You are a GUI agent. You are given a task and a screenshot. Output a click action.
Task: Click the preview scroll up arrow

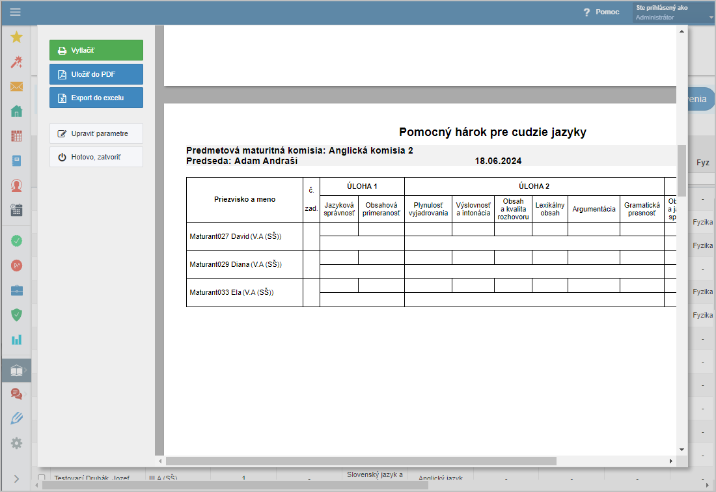682,31
